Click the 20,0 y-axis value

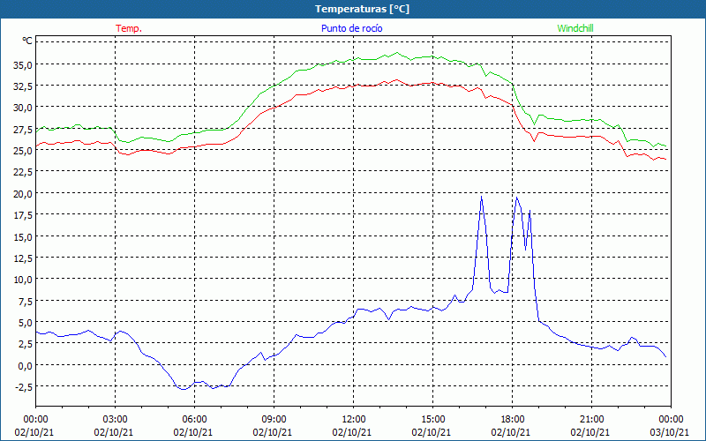(x=23, y=193)
